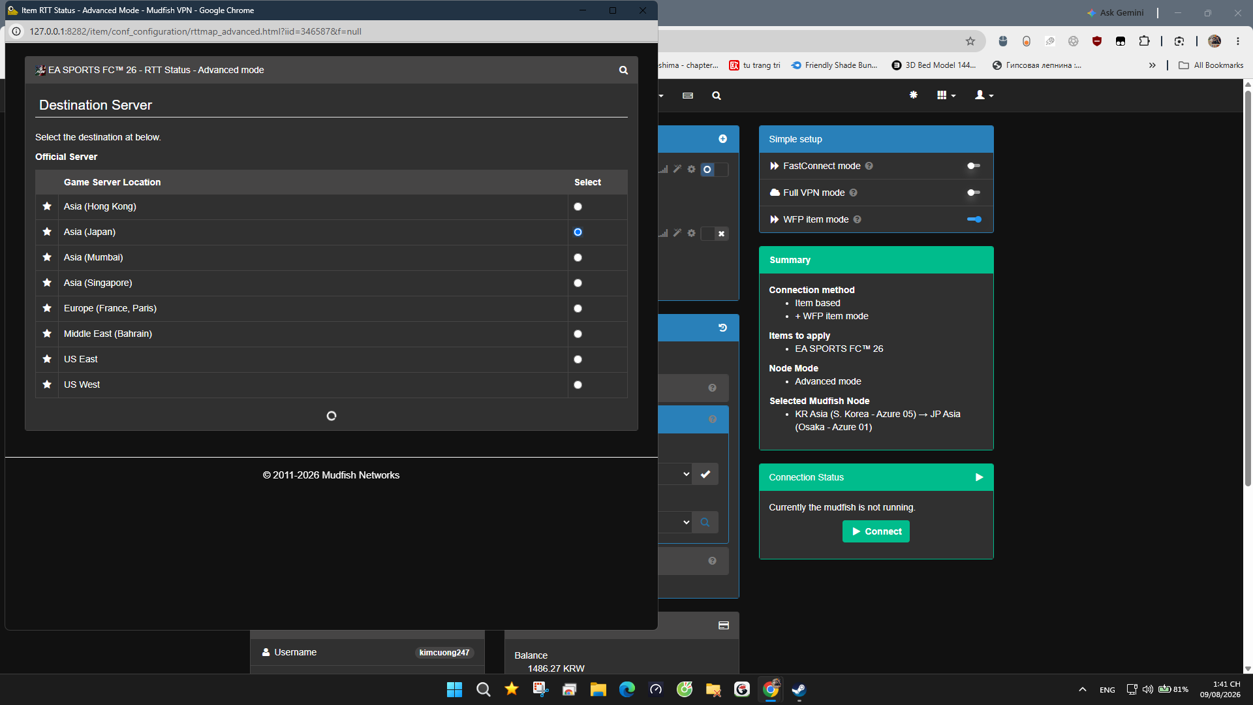
Task: Open the Chrome extensions puzzle icon
Action: (x=1144, y=41)
